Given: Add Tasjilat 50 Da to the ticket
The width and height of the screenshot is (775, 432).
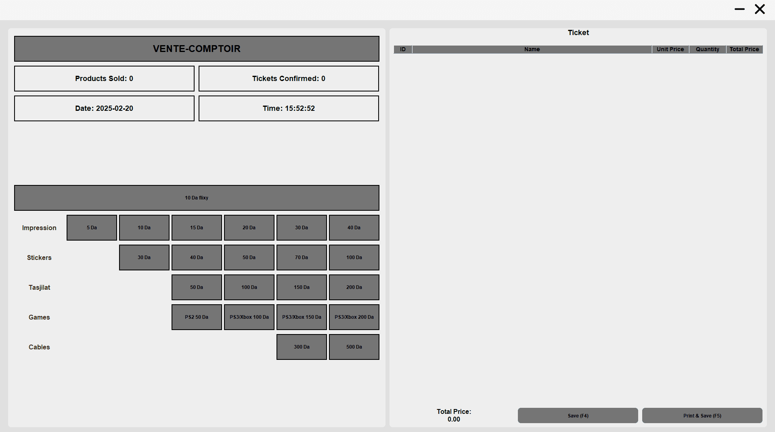Looking at the screenshot, I should (x=197, y=287).
